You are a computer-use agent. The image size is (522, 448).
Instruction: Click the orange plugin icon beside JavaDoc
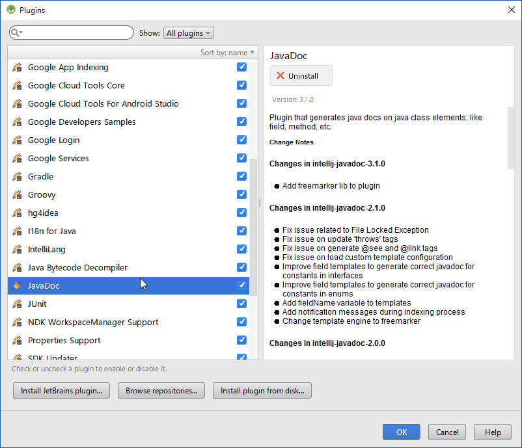pos(18,285)
